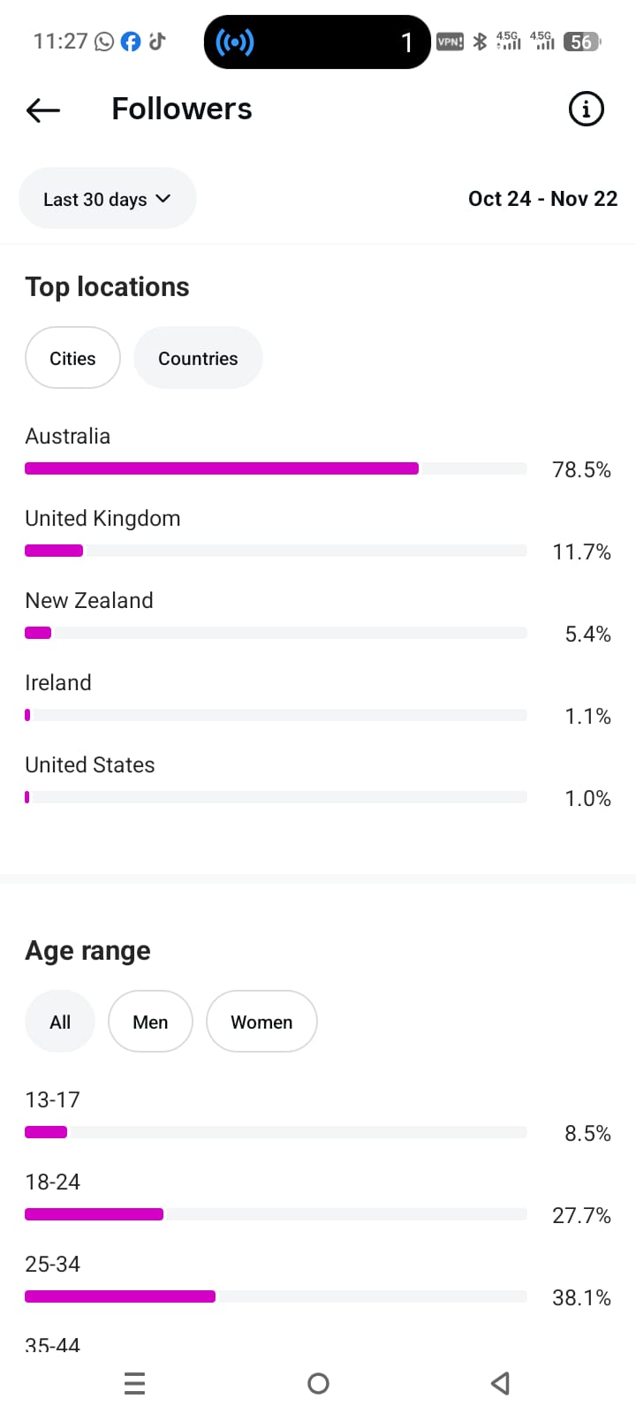636x1414 pixels.
Task: Expand the Last 30 days dropdown
Action: pyautogui.click(x=107, y=199)
